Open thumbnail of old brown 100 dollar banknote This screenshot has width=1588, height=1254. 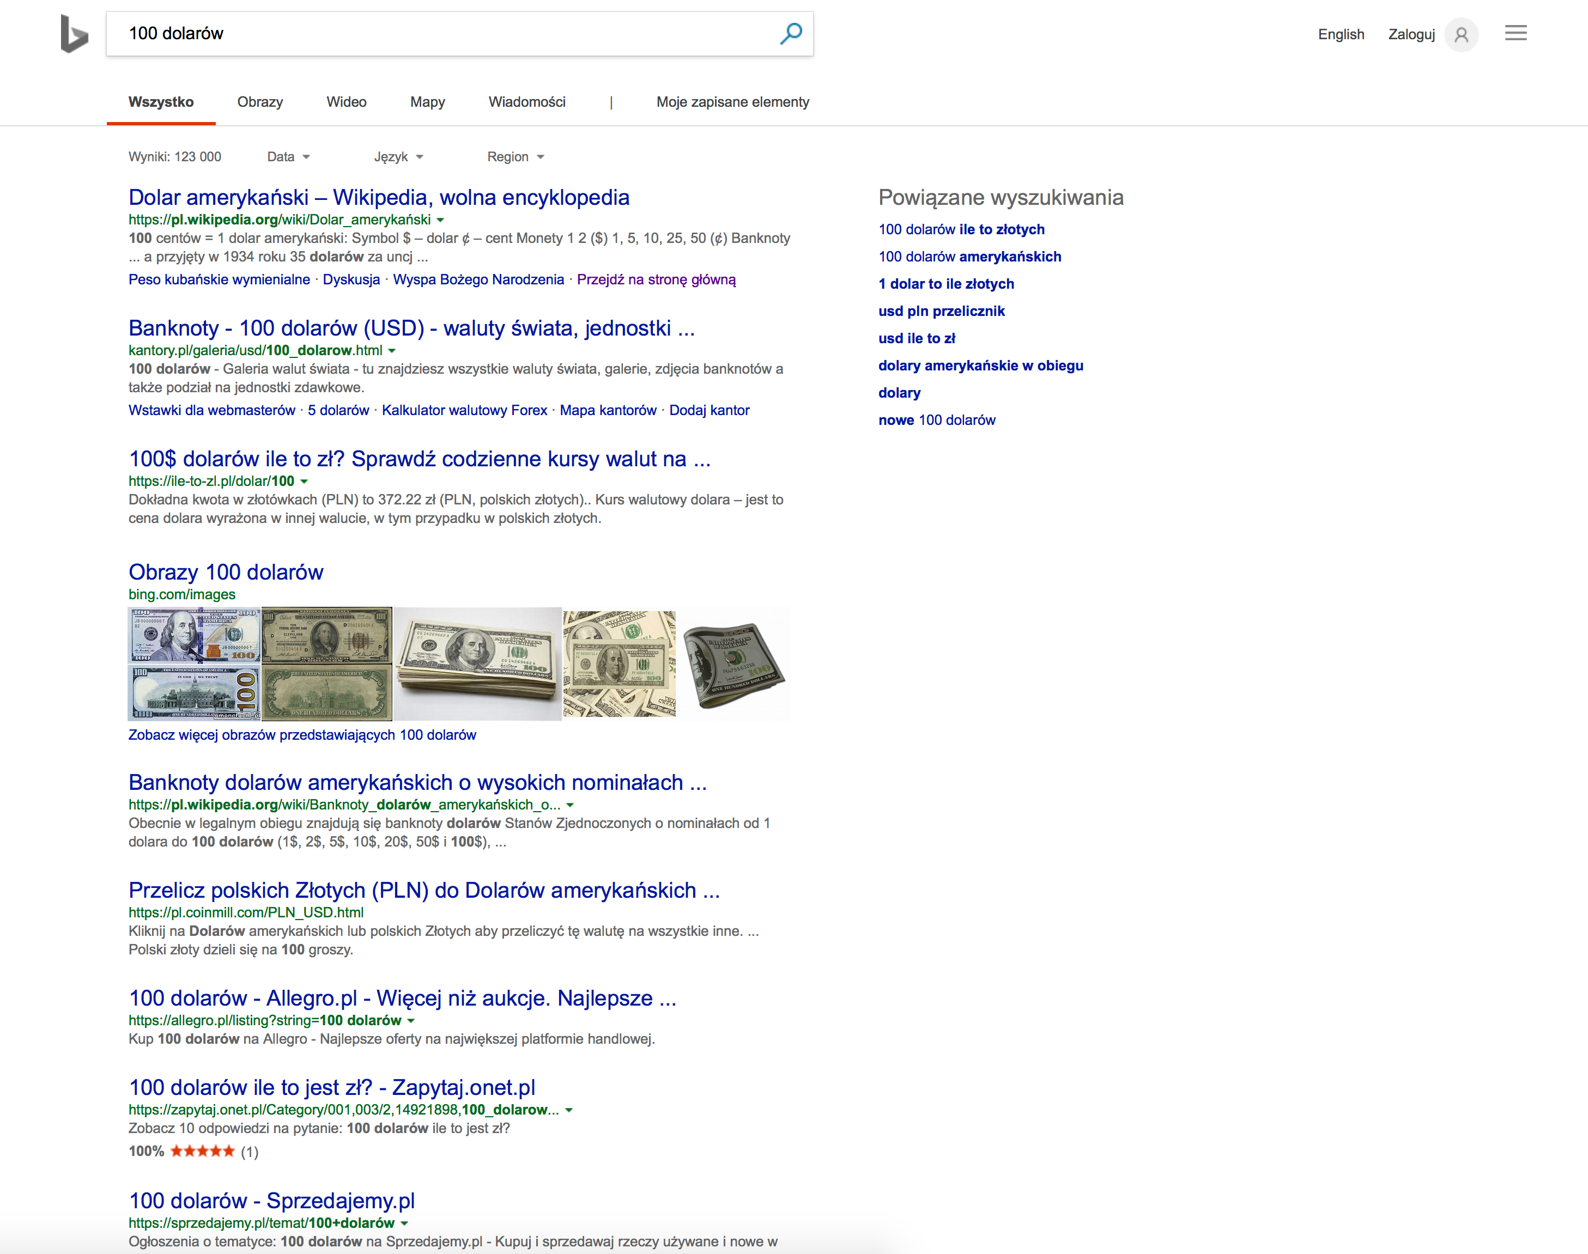[x=327, y=663]
